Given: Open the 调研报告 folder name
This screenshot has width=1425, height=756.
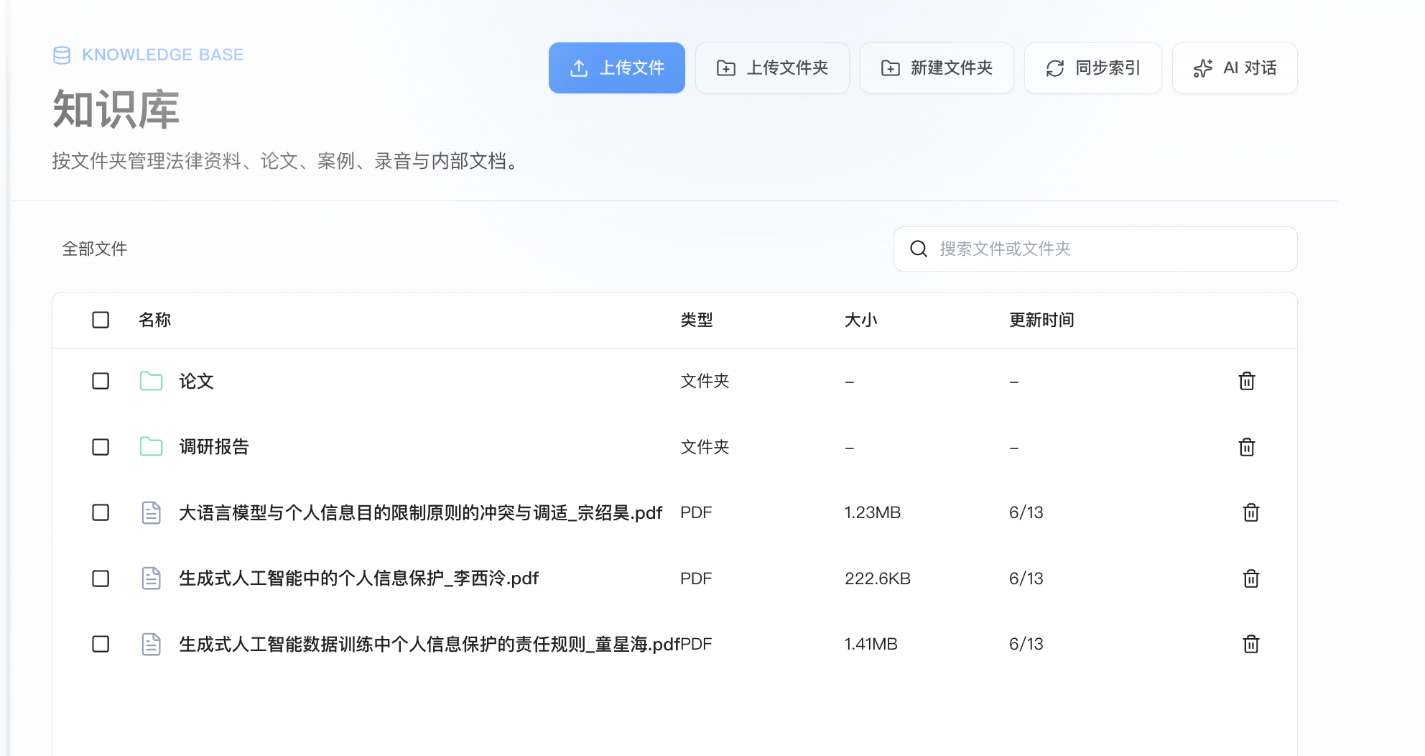Looking at the screenshot, I should pos(214,447).
